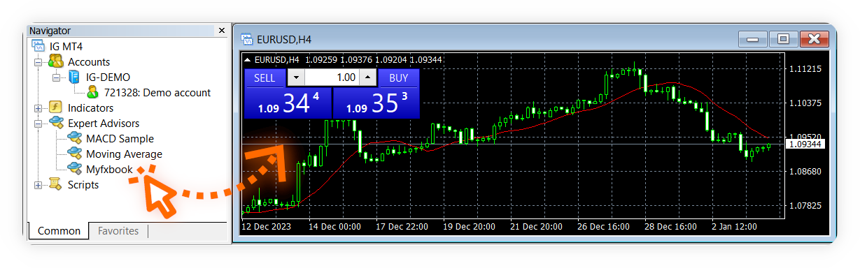The width and height of the screenshot is (860, 268).
Task: Expand the Indicators tree node
Action: (x=38, y=108)
